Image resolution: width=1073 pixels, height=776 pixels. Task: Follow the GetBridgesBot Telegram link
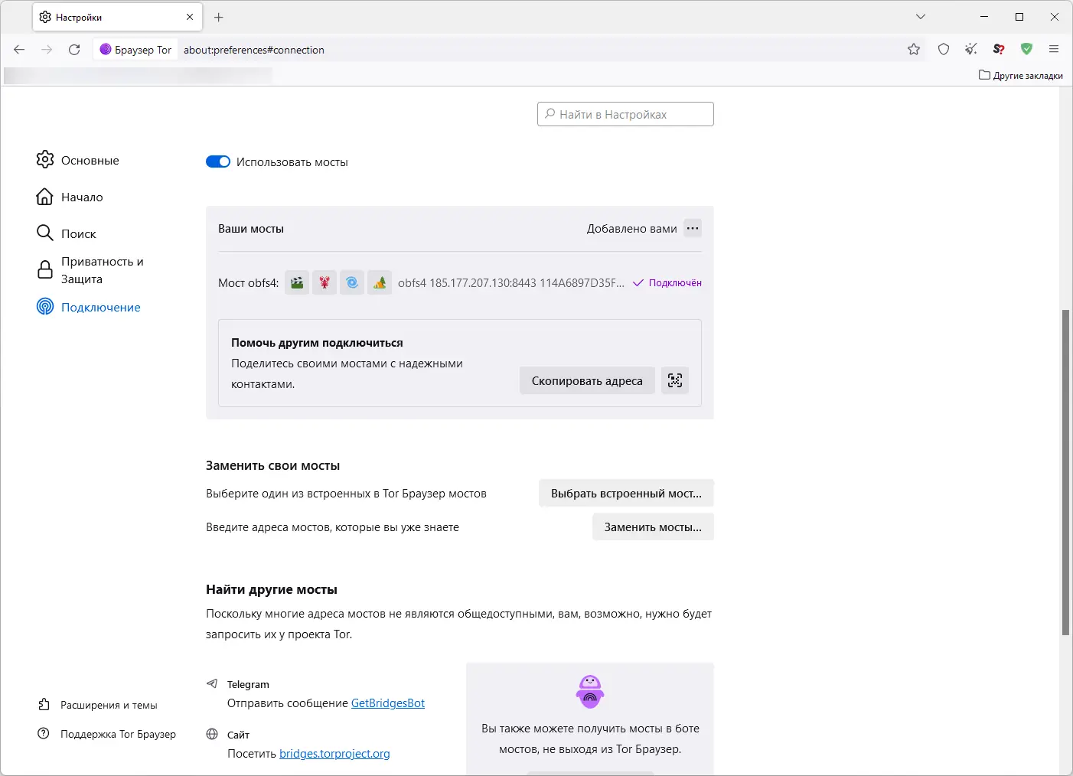(387, 703)
